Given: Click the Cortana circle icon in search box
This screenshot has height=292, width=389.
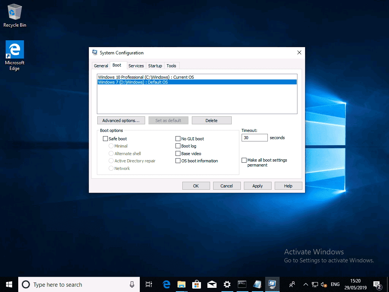Looking at the screenshot, I should (x=26, y=284).
